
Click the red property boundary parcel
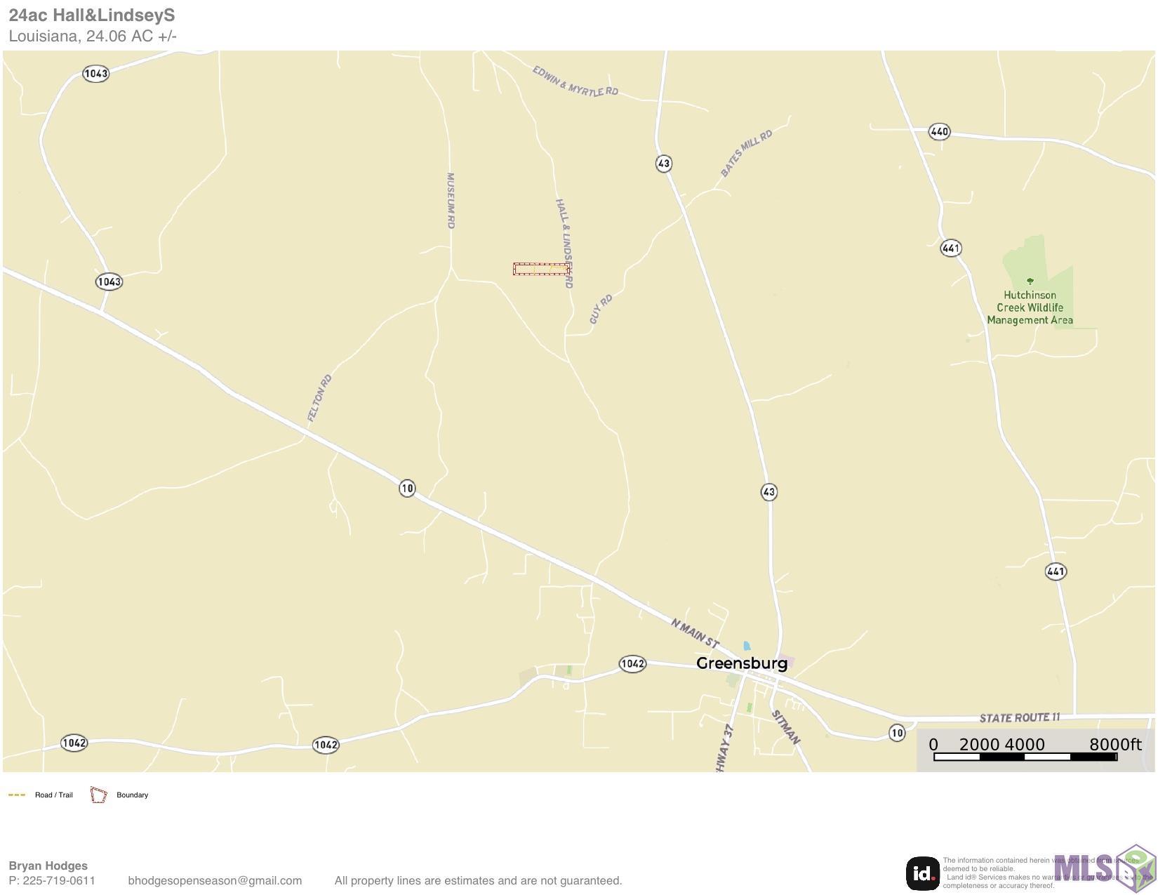coord(541,270)
